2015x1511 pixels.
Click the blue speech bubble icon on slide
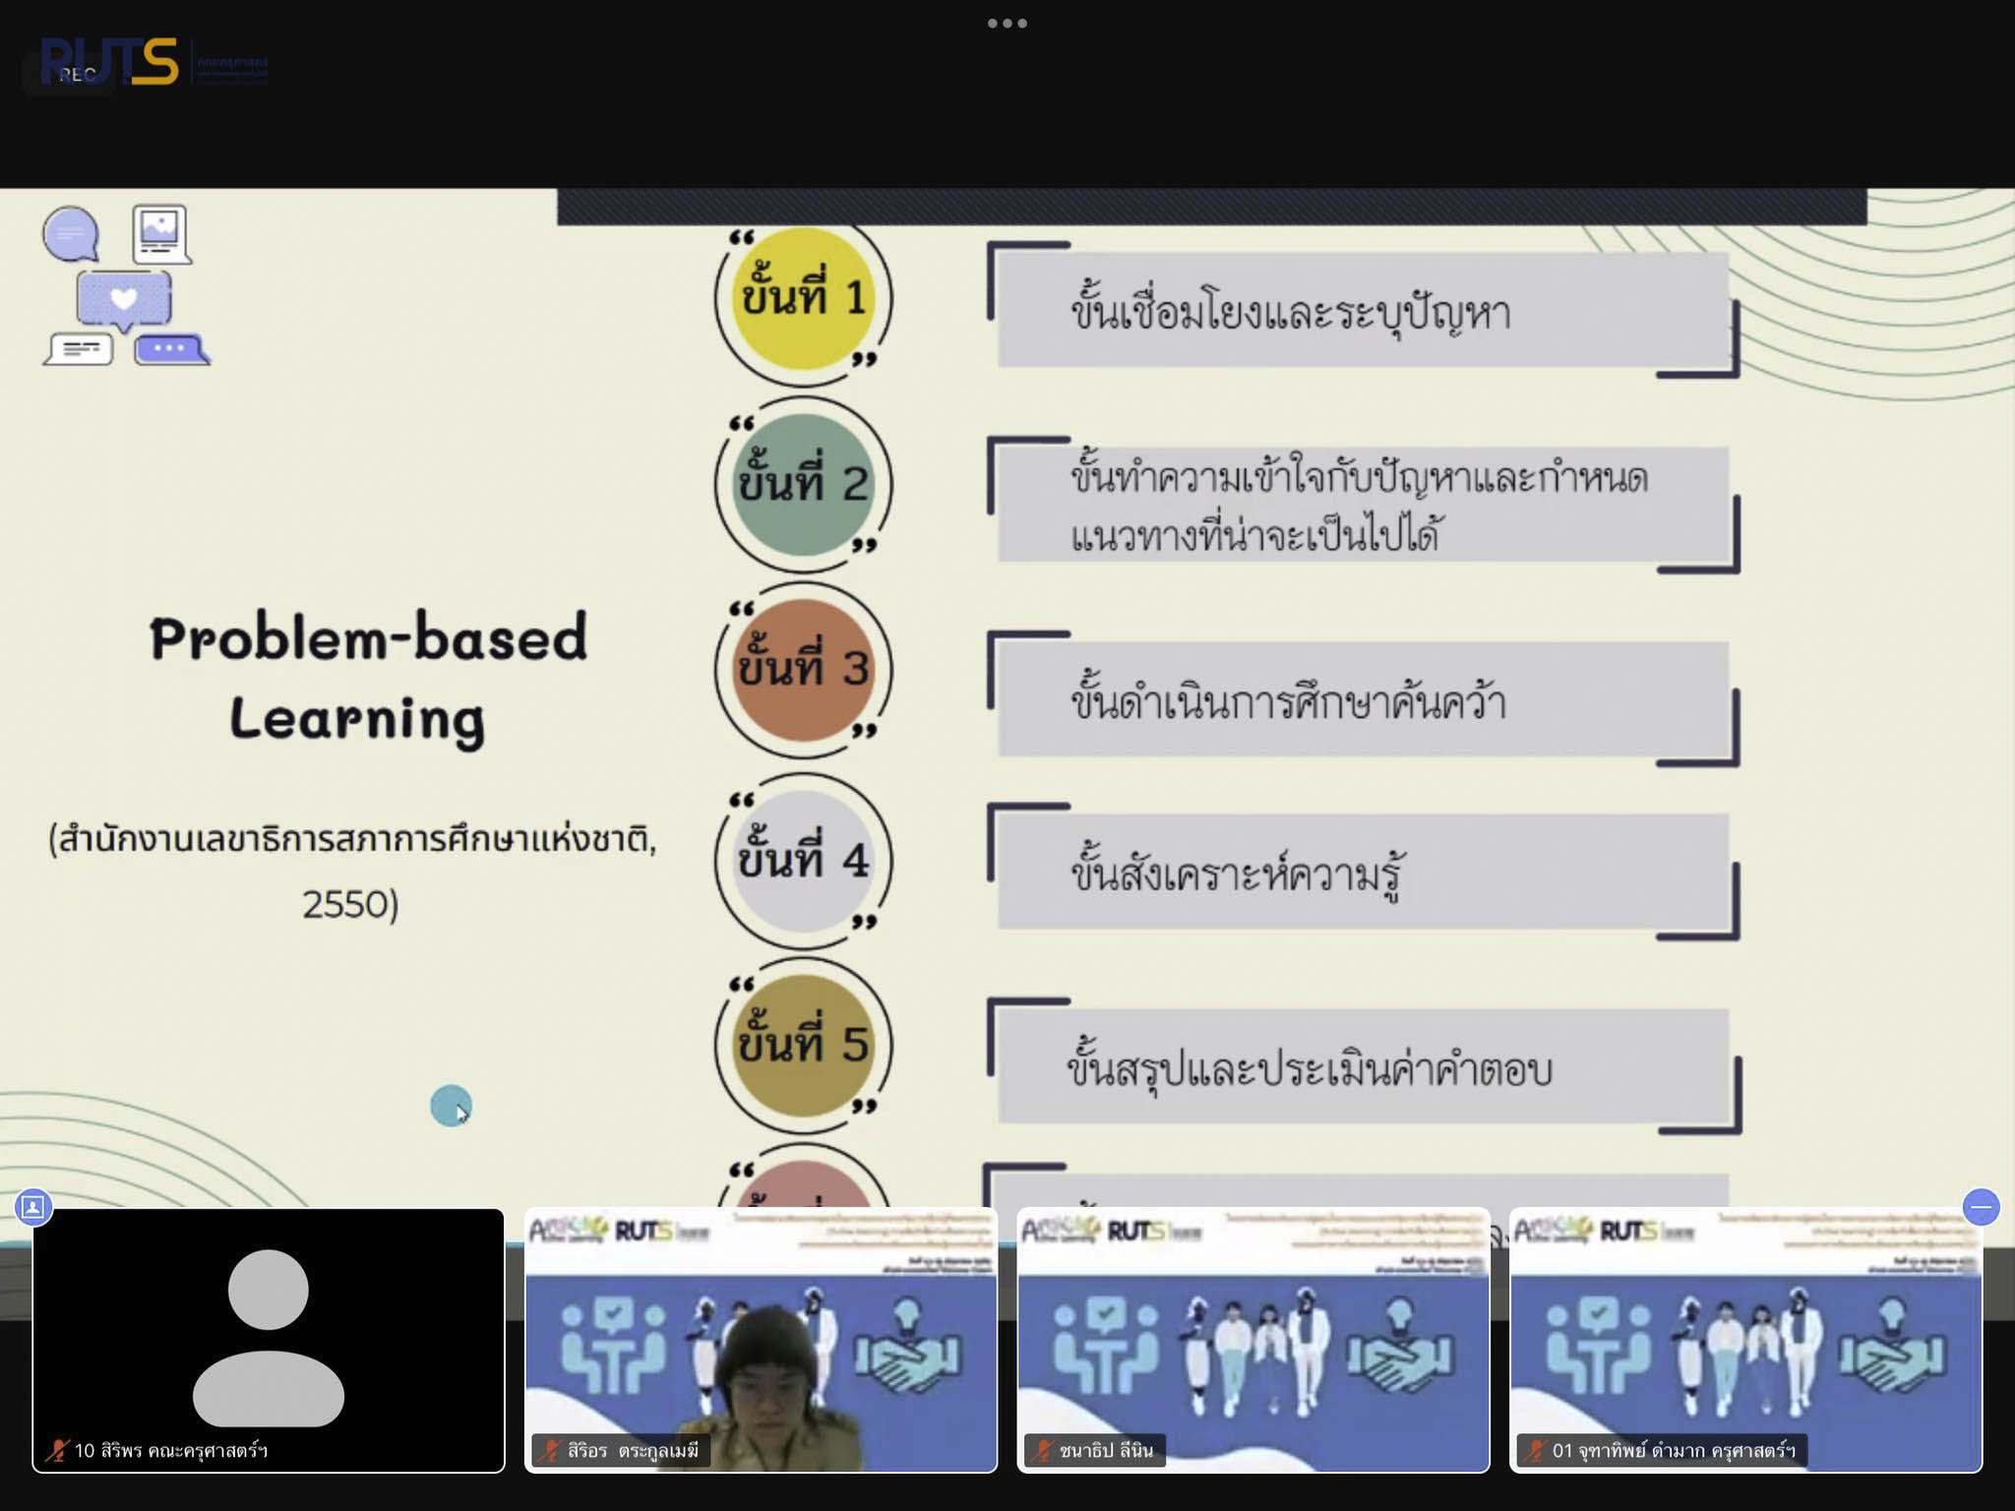tap(71, 234)
